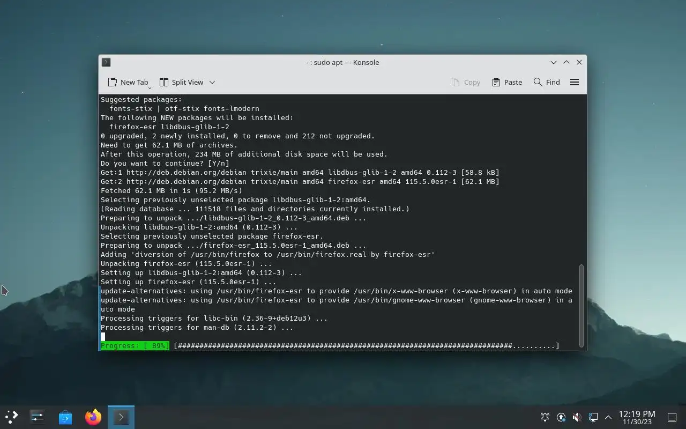Click 'firefox-esr libdbus-glib-1-2' package line
The height and width of the screenshot is (429, 686).
point(169,127)
